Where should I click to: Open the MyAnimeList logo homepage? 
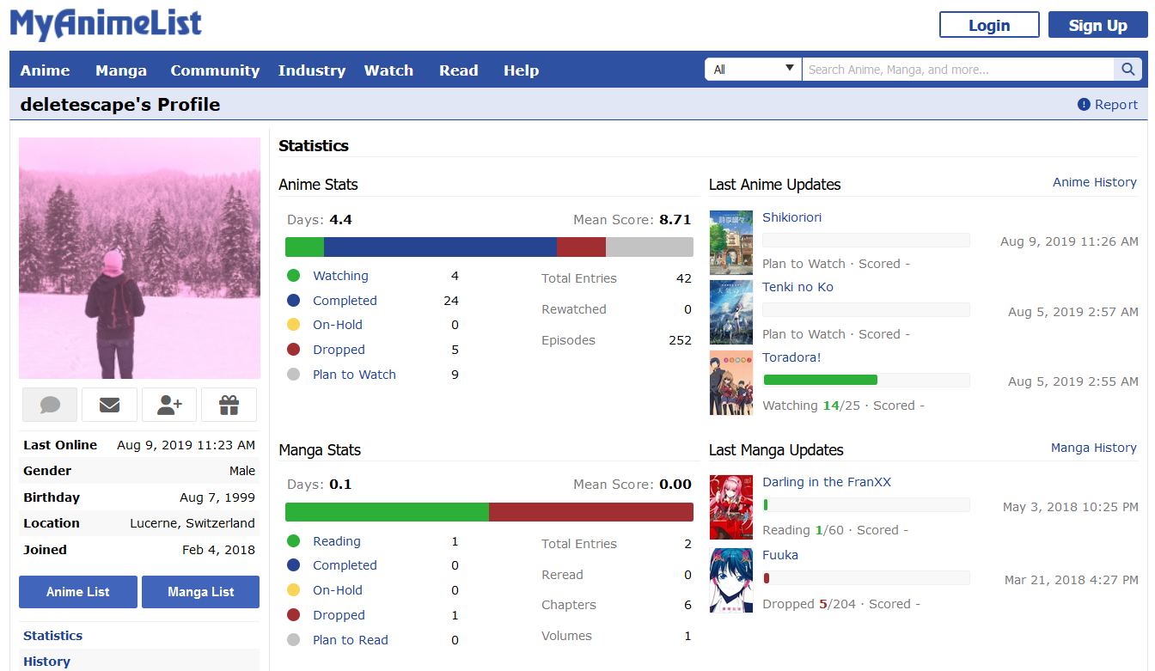[x=106, y=24]
